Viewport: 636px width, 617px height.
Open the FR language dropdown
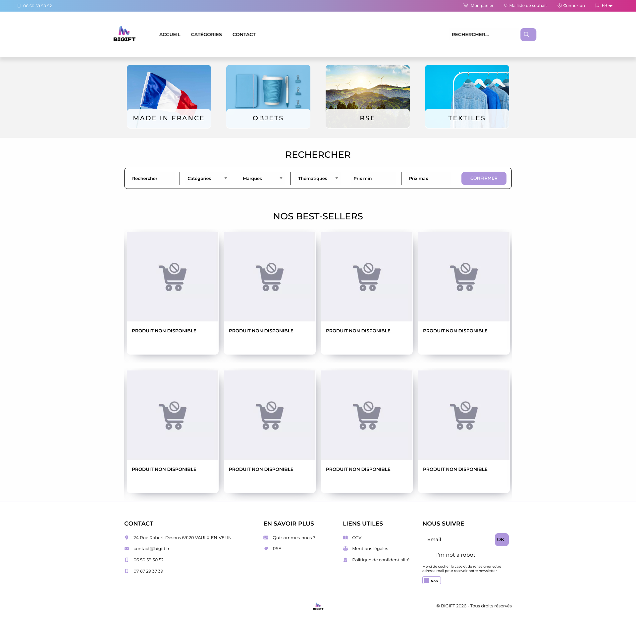click(604, 6)
